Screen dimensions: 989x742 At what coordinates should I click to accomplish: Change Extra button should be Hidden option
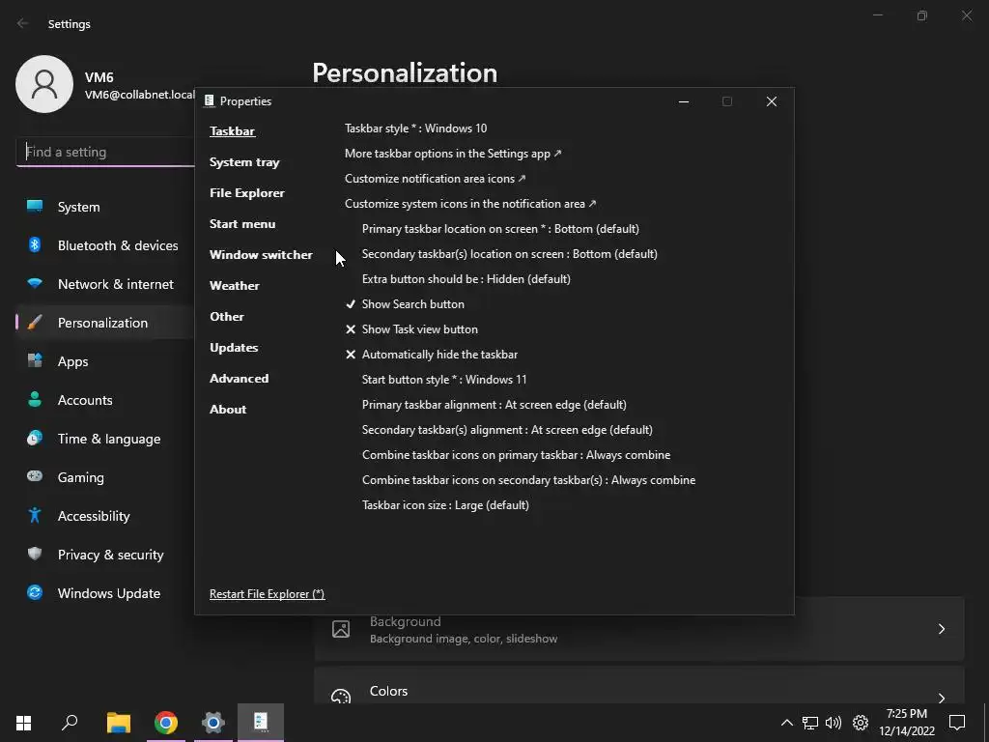coord(466,279)
